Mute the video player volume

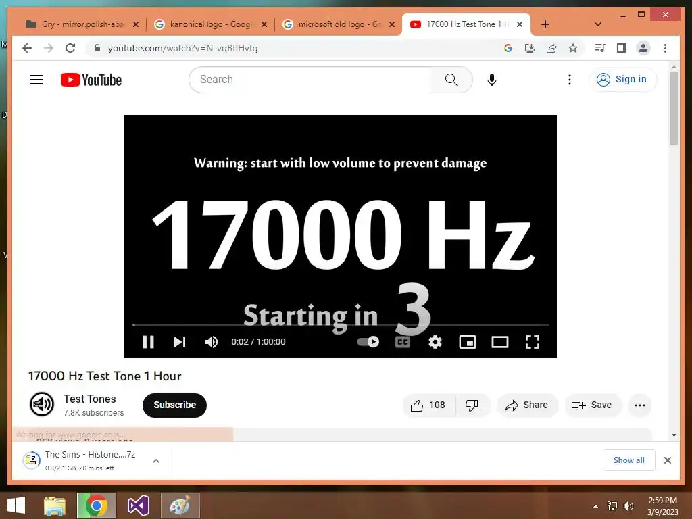(212, 342)
